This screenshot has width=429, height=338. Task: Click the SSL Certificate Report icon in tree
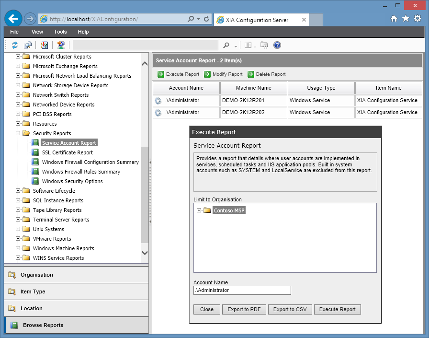[x=35, y=152]
